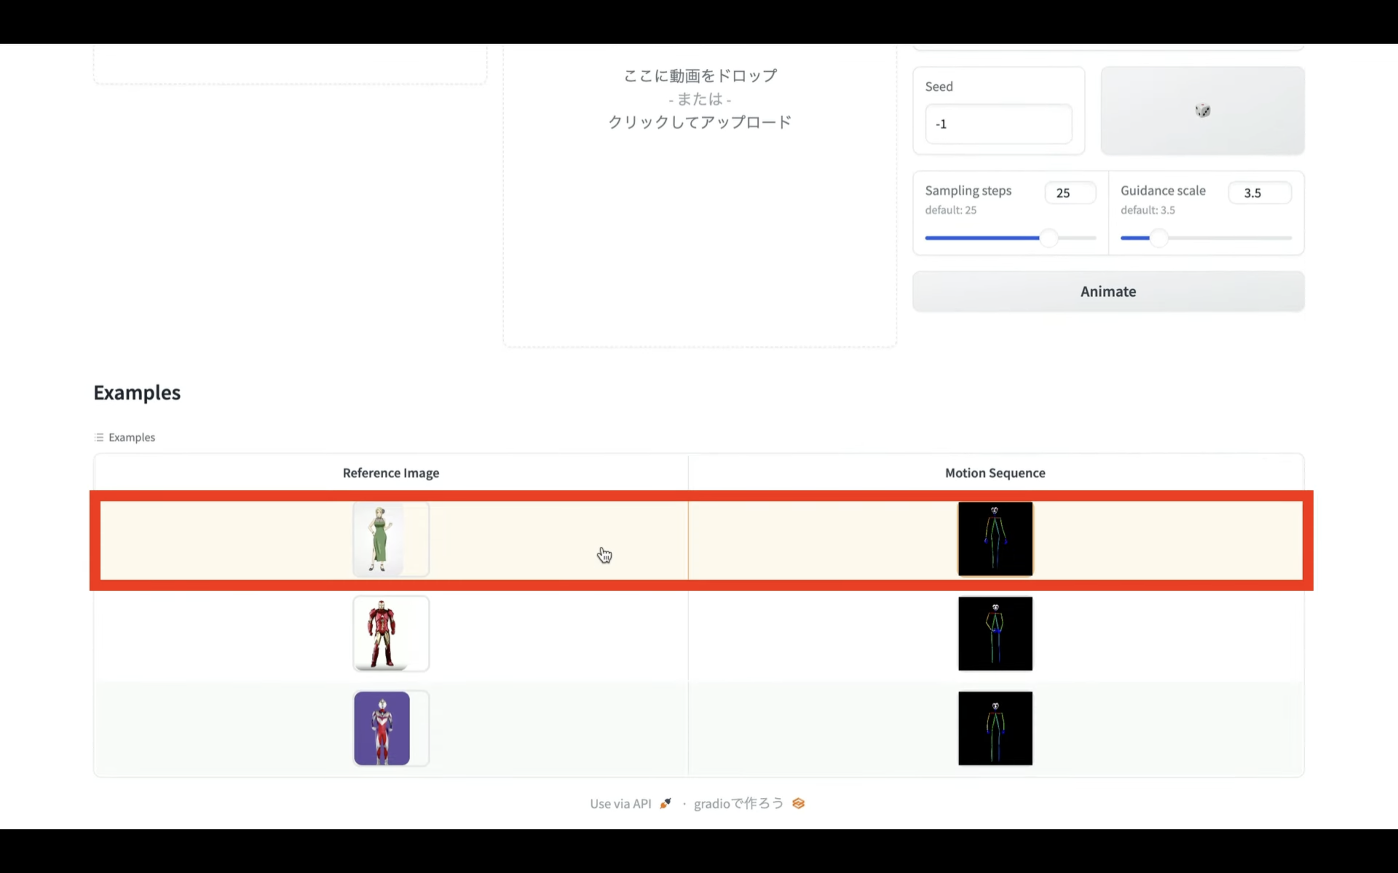Click the Sampling steps slider handle
Screen dimensions: 1398x873
[x=1048, y=238]
